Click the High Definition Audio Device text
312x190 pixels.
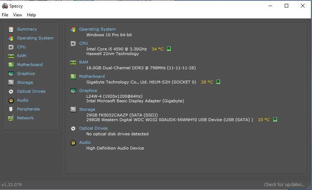[x=115, y=148]
